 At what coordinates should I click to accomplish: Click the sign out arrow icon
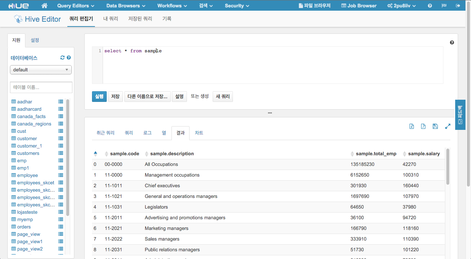click(x=458, y=6)
